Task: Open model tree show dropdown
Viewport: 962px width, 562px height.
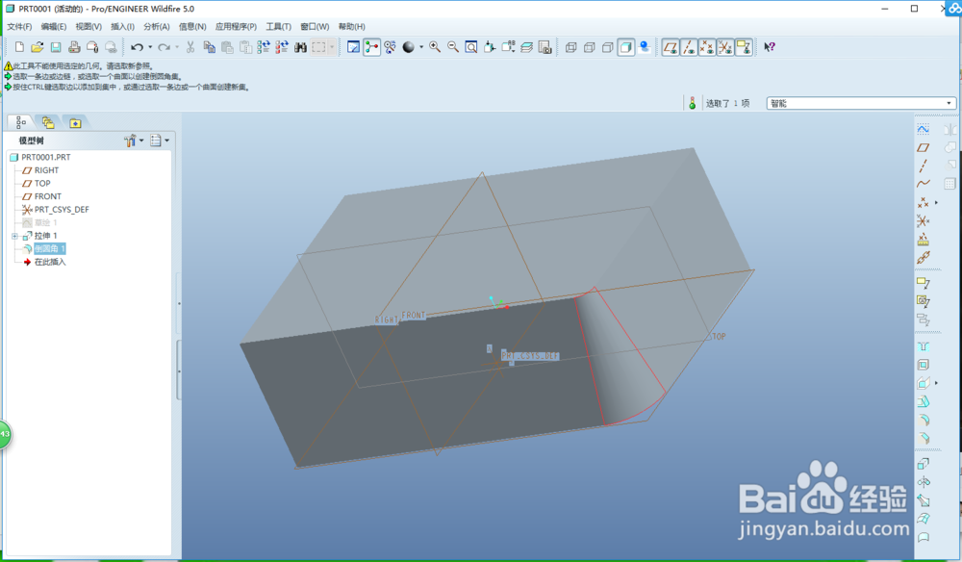Action: click(160, 140)
